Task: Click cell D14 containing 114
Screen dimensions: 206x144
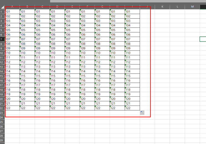Action: [x=57, y=71]
